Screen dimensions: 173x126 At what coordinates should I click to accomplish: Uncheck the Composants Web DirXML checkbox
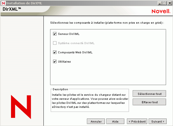(55, 52)
